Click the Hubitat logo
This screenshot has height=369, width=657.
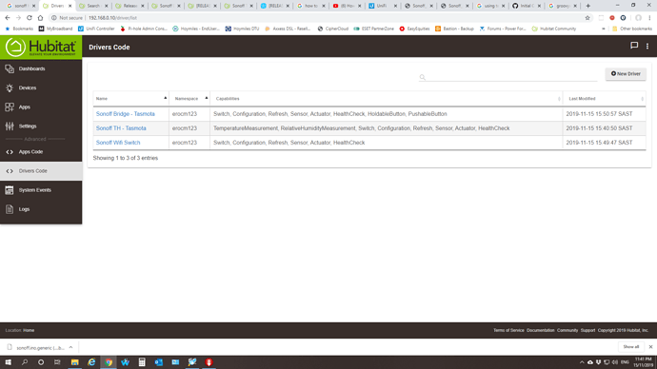(41, 48)
